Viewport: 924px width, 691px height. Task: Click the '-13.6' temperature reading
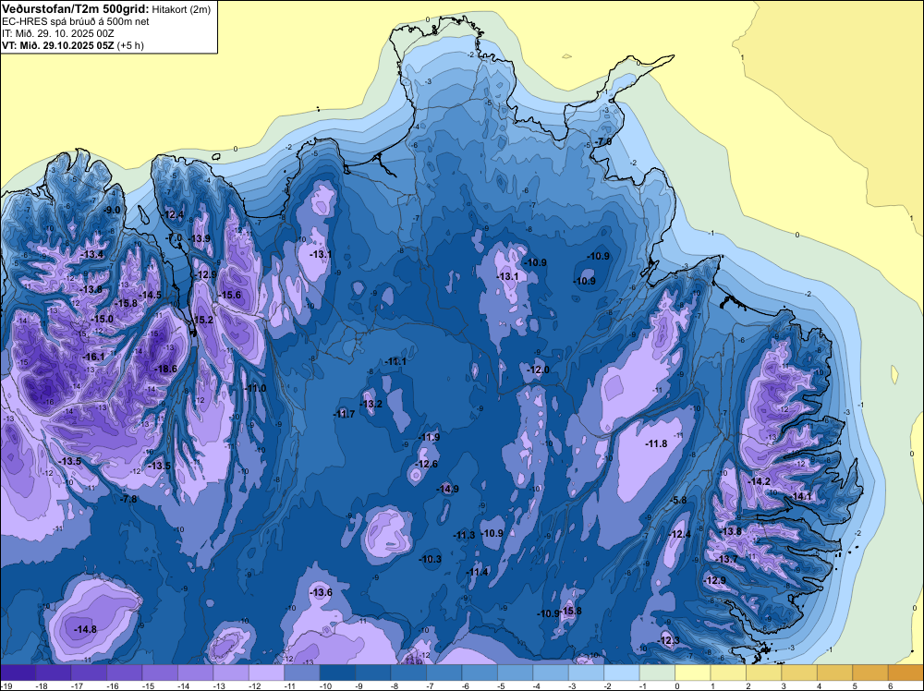(321, 593)
